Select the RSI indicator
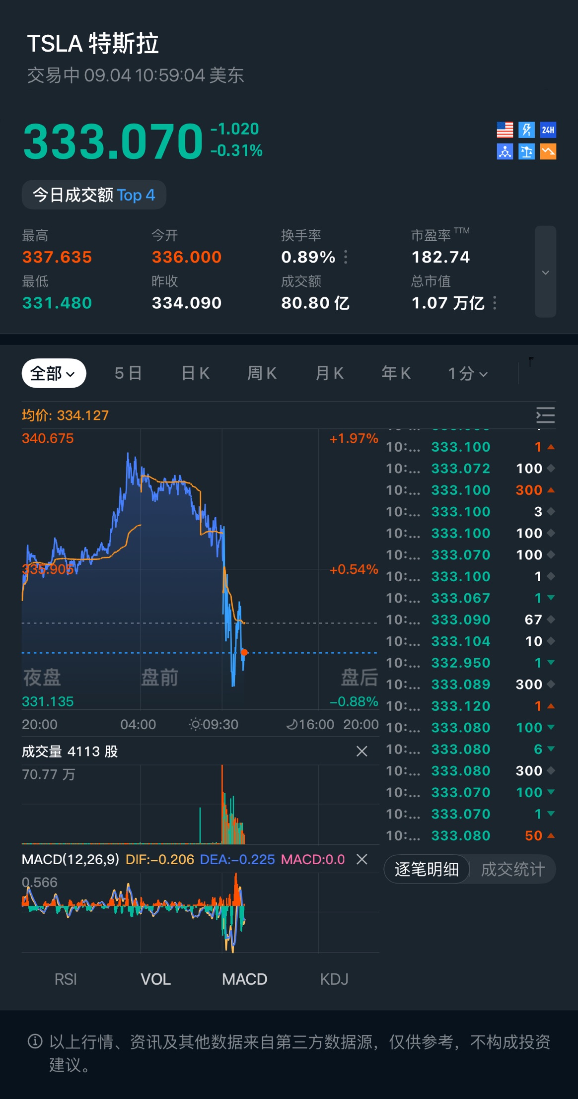 coord(66,979)
